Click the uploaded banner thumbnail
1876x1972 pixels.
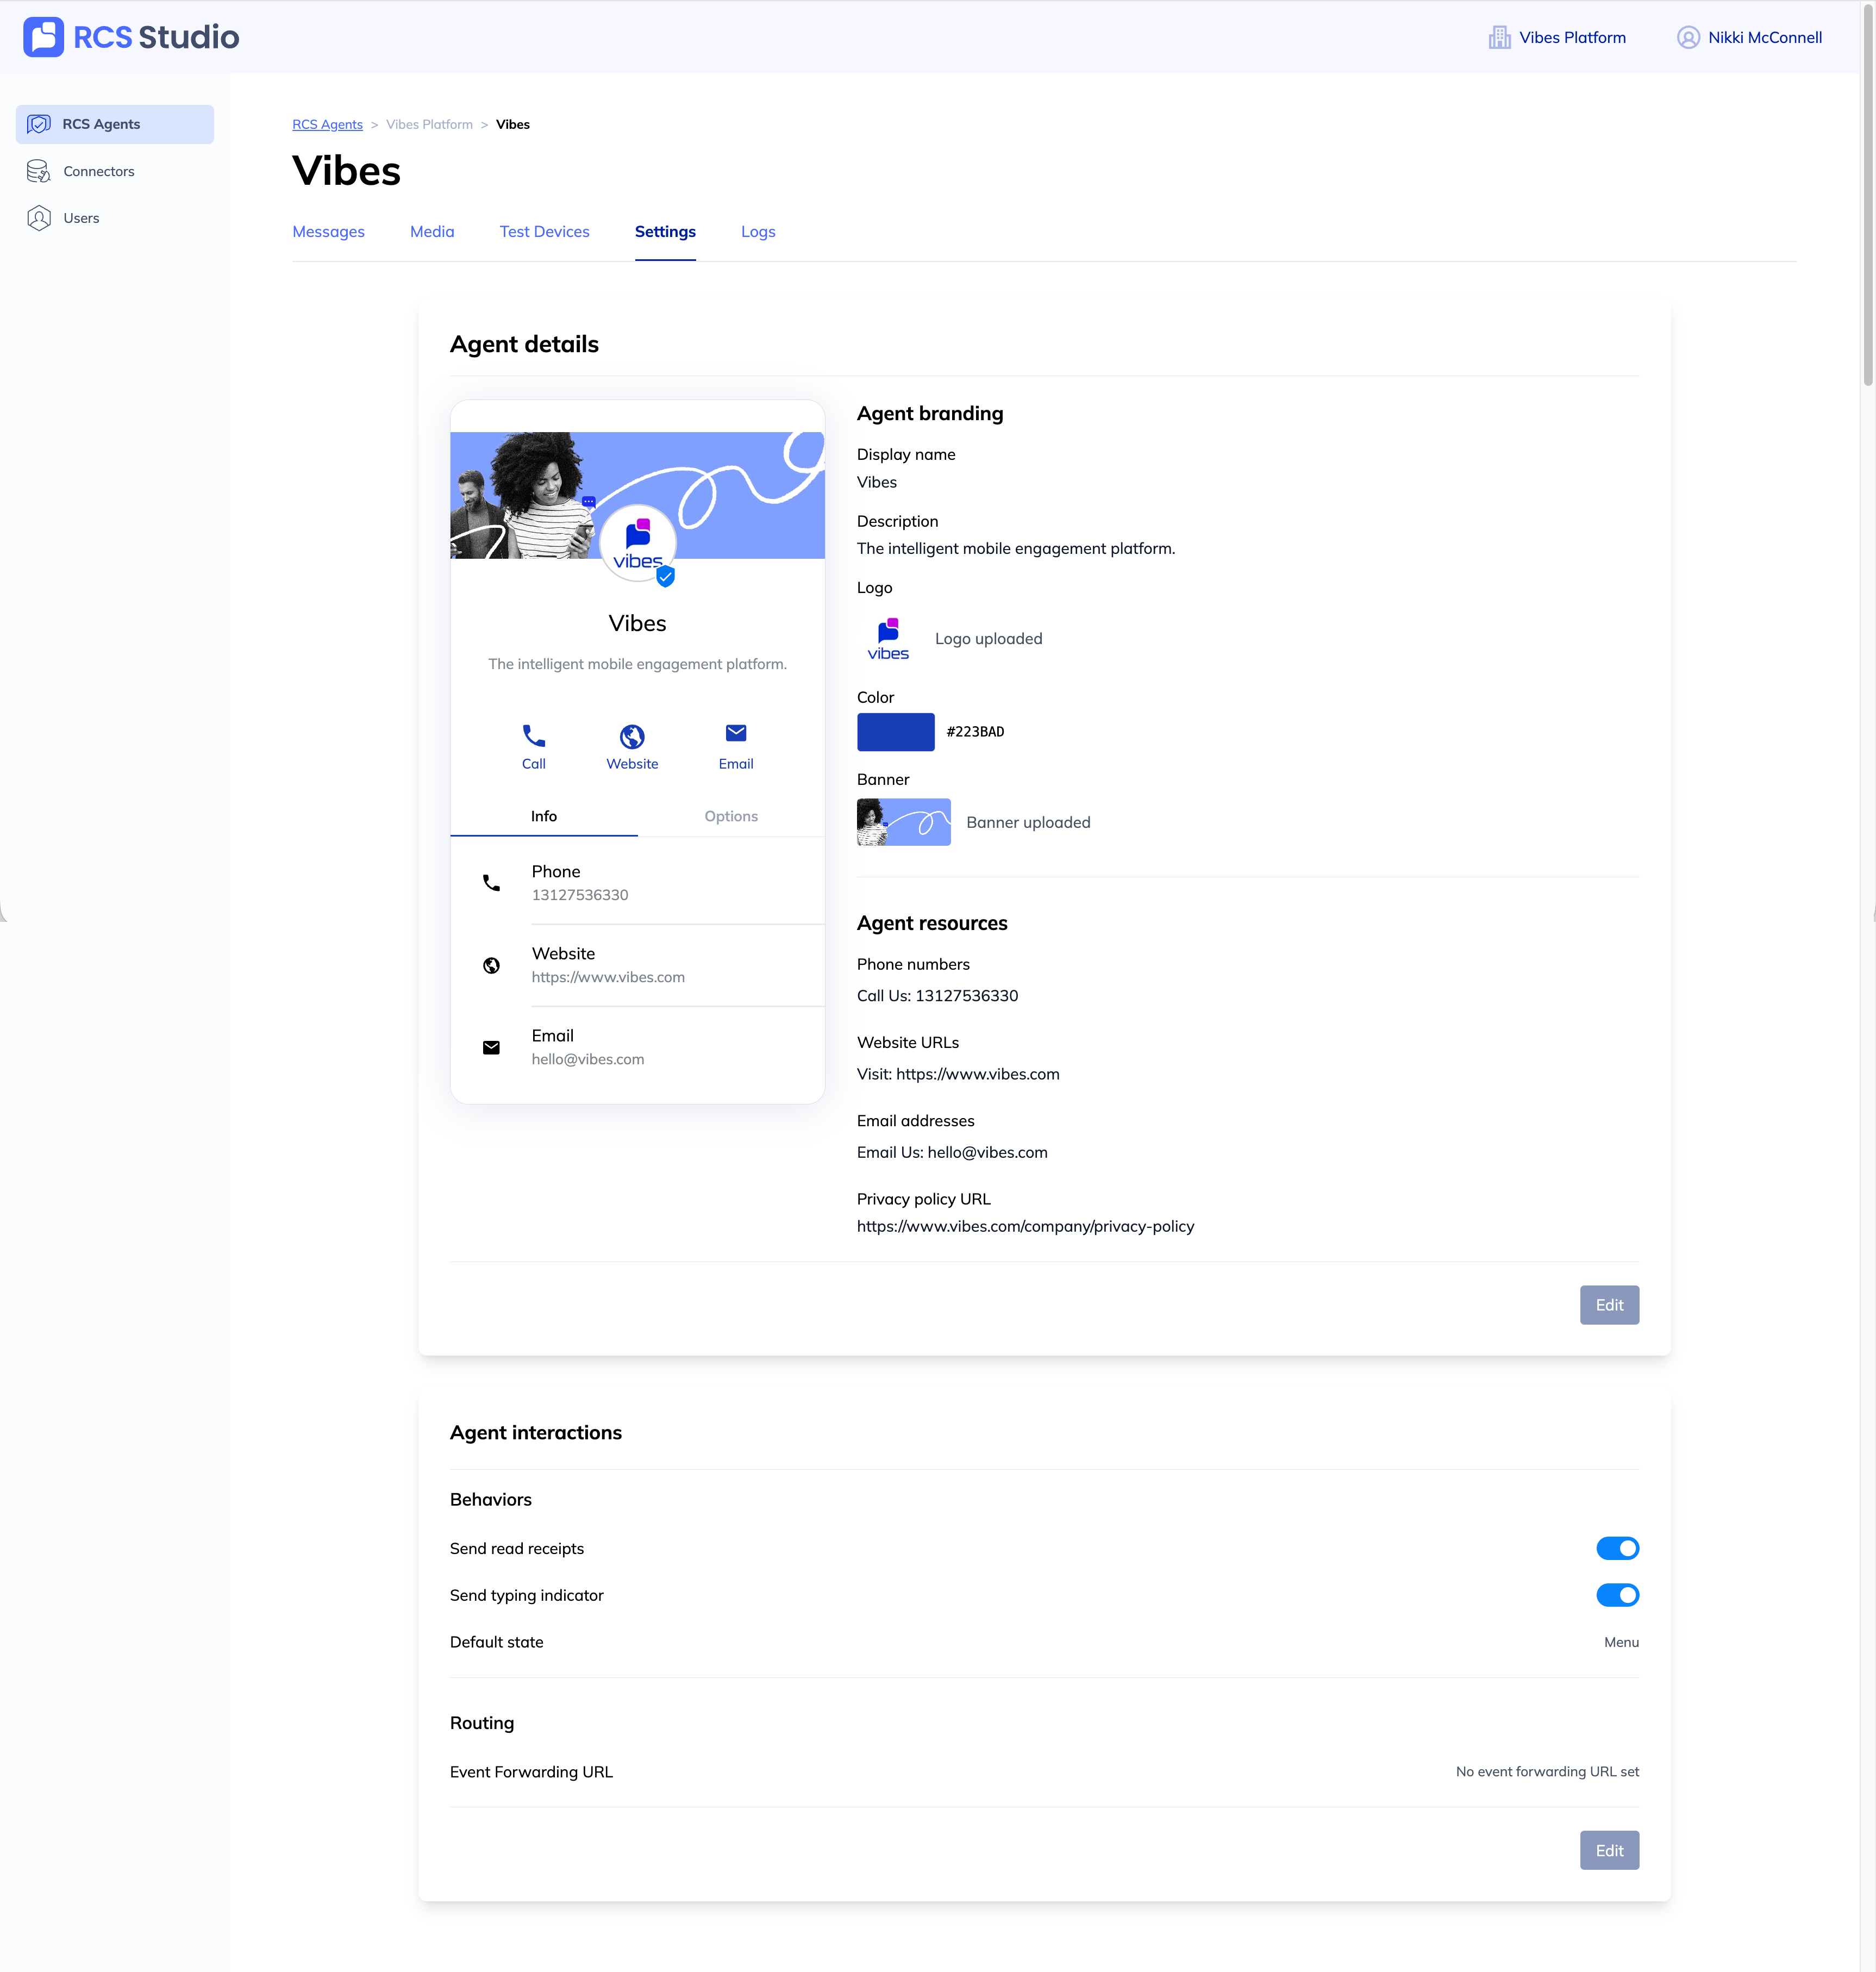(903, 822)
